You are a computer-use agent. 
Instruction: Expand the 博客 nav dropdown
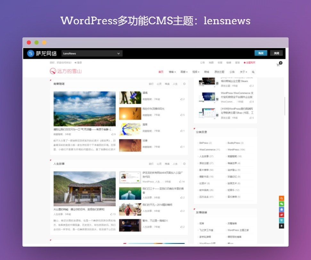tap(172, 72)
